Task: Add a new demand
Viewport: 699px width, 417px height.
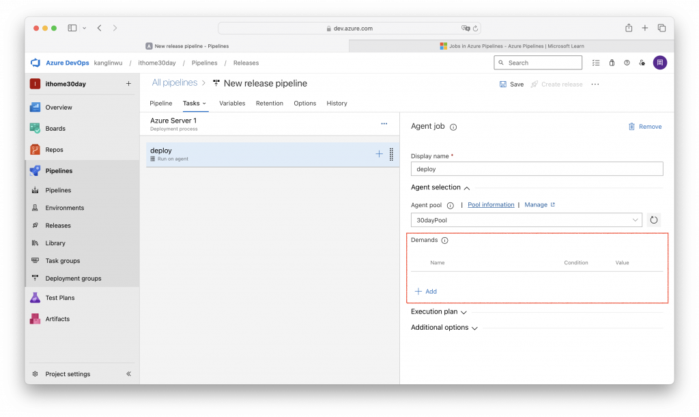Action: [x=426, y=292]
